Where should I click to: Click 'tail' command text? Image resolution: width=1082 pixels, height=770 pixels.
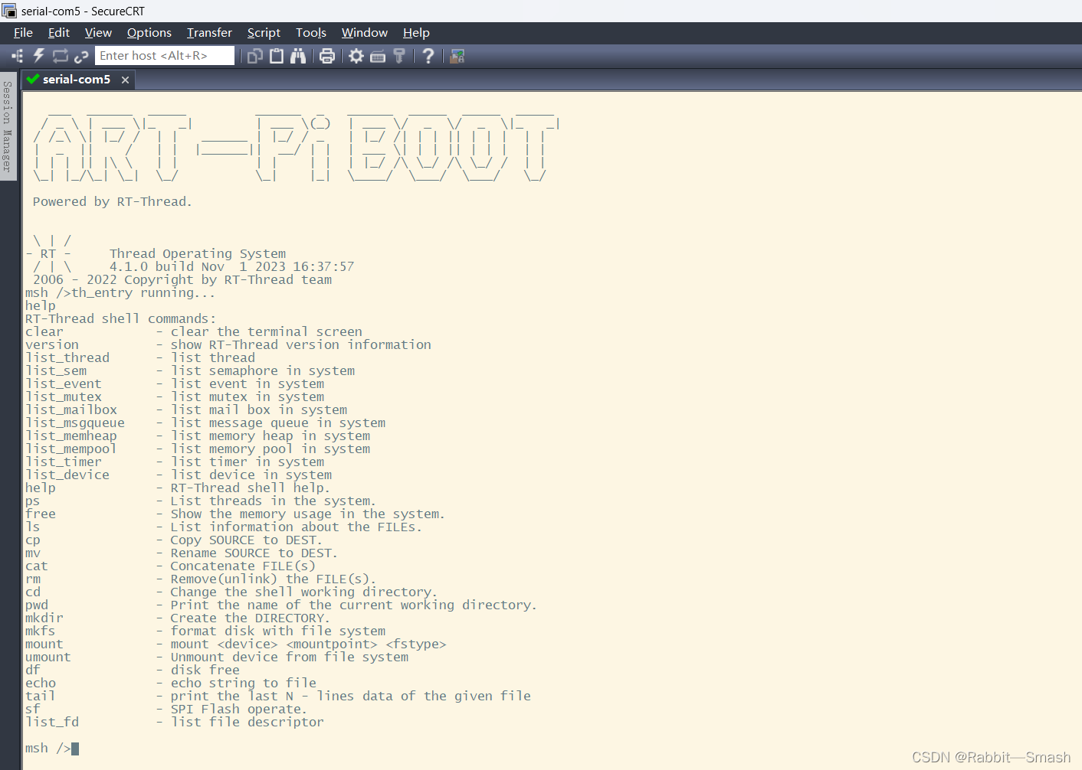point(40,696)
